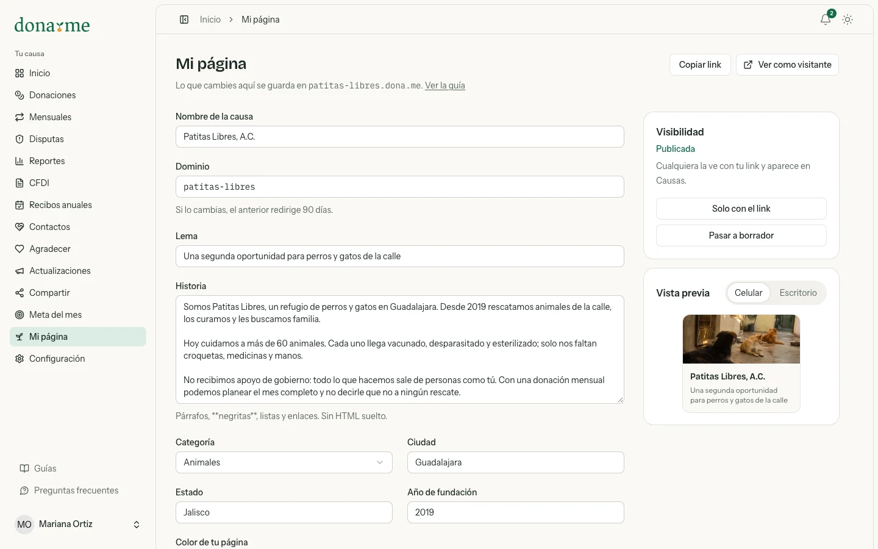Image resolution: width=878 pixels, height=549 pixels.
Task: Click the Actualizaciones megaphone icon
Action: (x=20, y=271)
